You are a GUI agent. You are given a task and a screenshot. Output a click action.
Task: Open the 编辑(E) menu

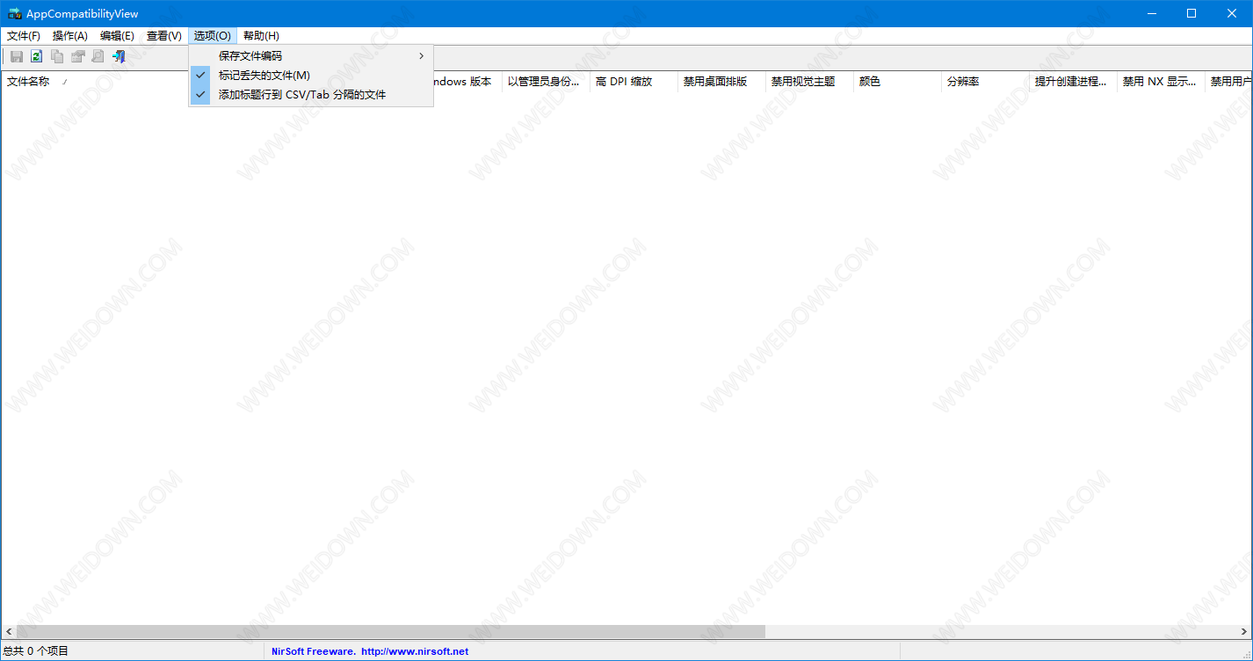click(117, 36)
